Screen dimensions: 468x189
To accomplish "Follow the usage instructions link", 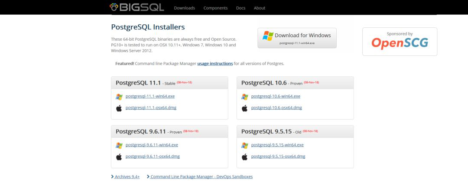I will [x=215, y=63].
